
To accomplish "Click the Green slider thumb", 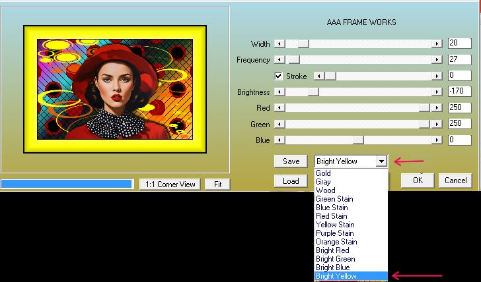I will [424, 124].
